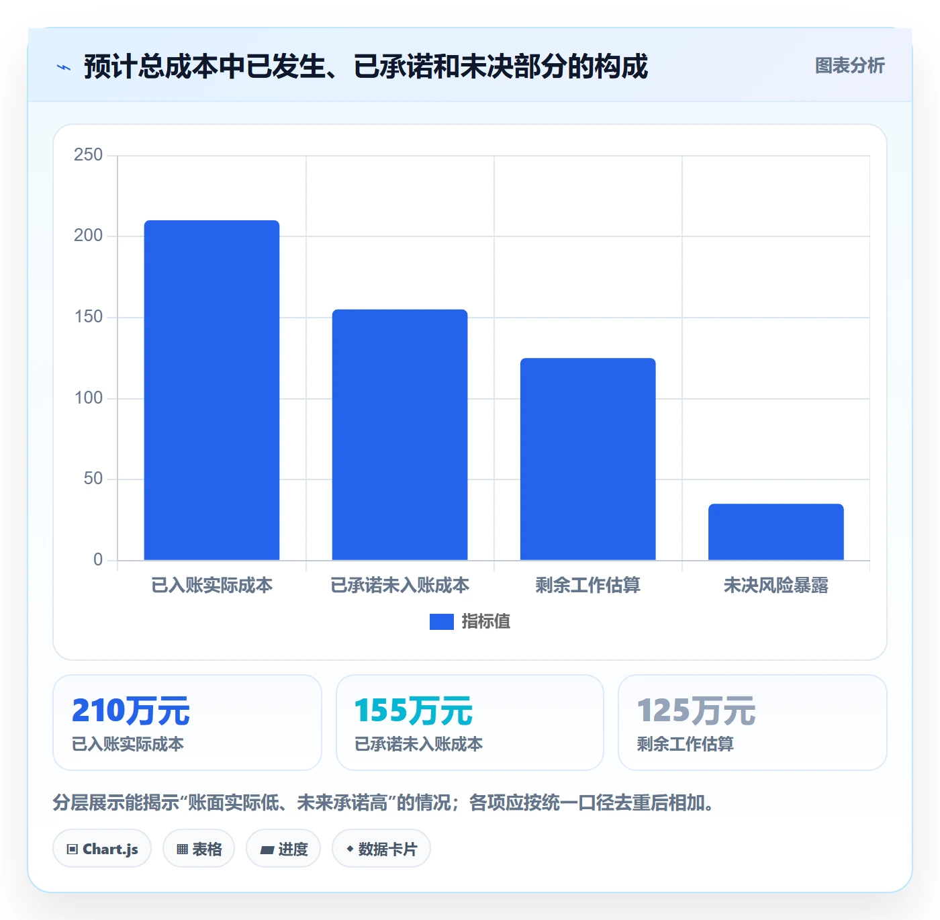Select the 进度 tag chip
This screenshot has width=940, height=920.
coord(283,849)
